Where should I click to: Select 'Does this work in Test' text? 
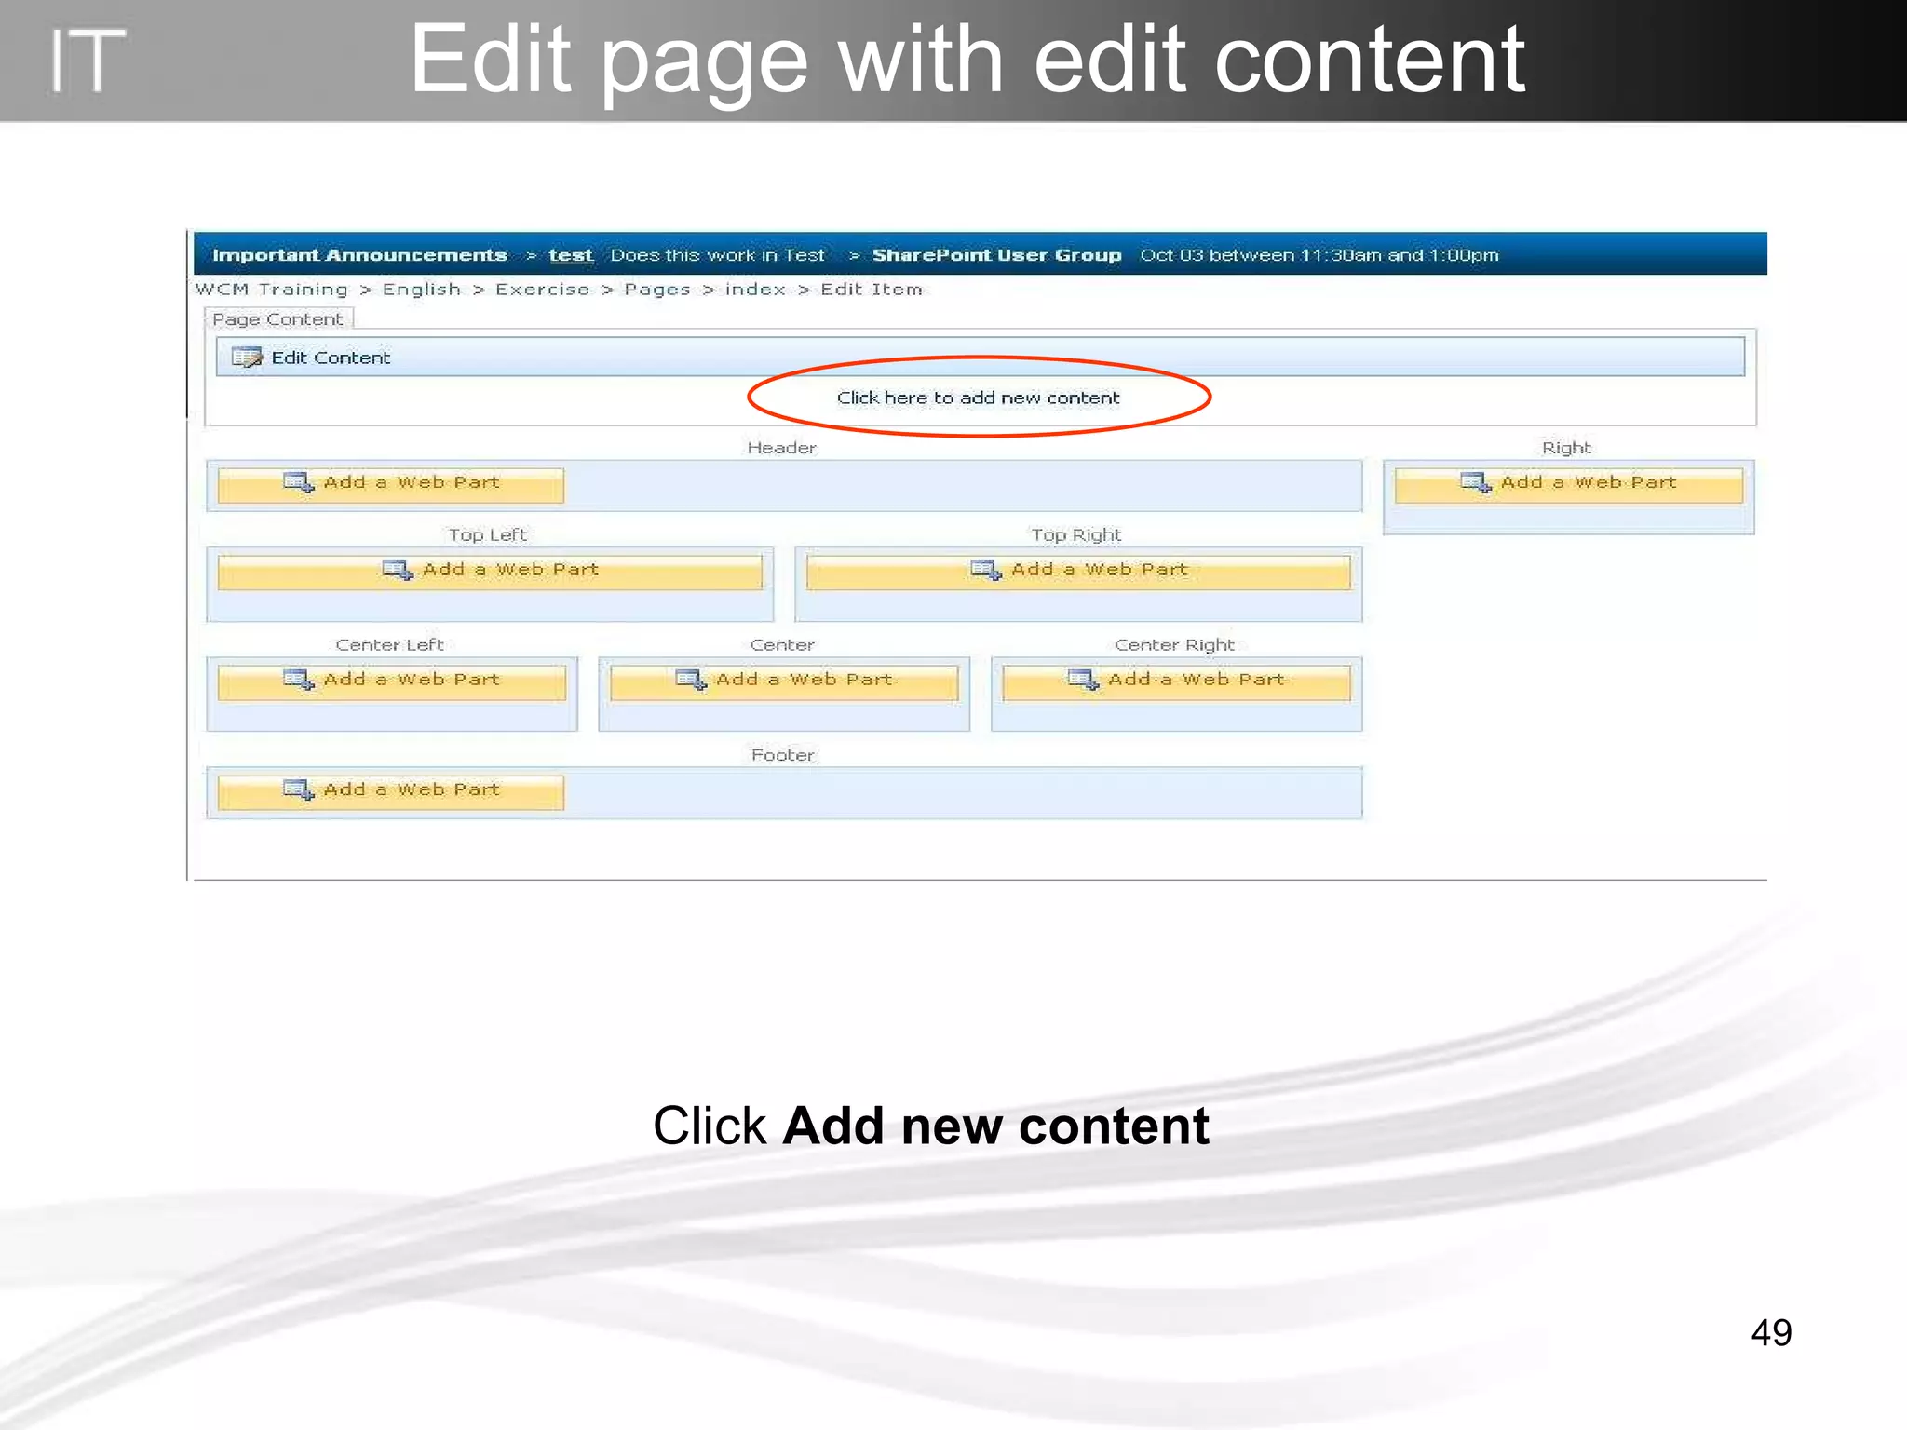tap(718, 255)
